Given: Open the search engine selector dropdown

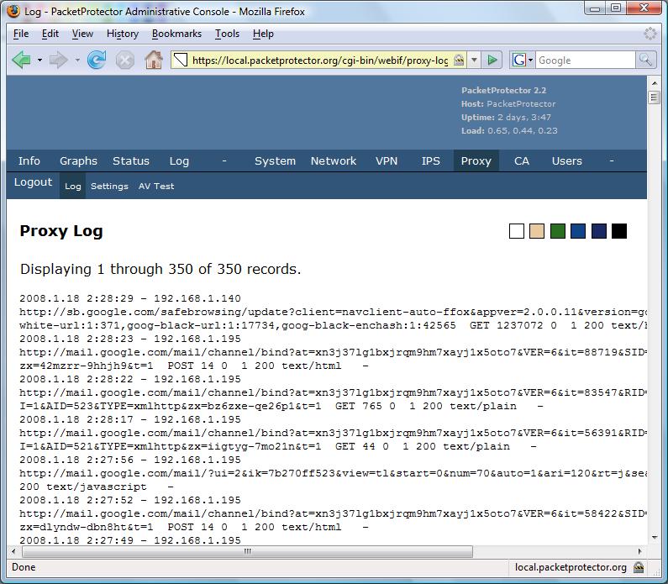Looking at the screenshot, I should click(530, 60).
